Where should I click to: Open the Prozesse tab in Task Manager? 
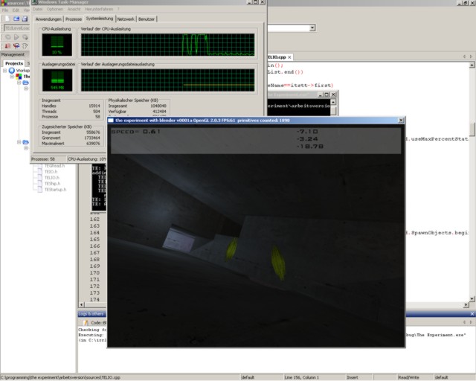(74, 19)
